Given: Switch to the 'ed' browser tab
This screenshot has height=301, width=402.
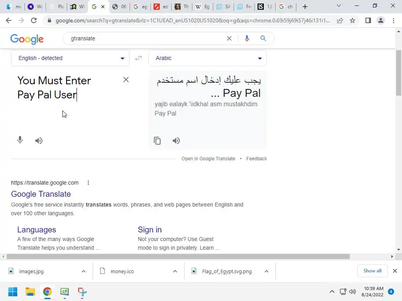Looking at the screenshot, I should coord(161,7).
